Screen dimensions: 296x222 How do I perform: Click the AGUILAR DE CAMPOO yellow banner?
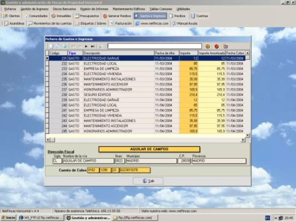(149, 149)
